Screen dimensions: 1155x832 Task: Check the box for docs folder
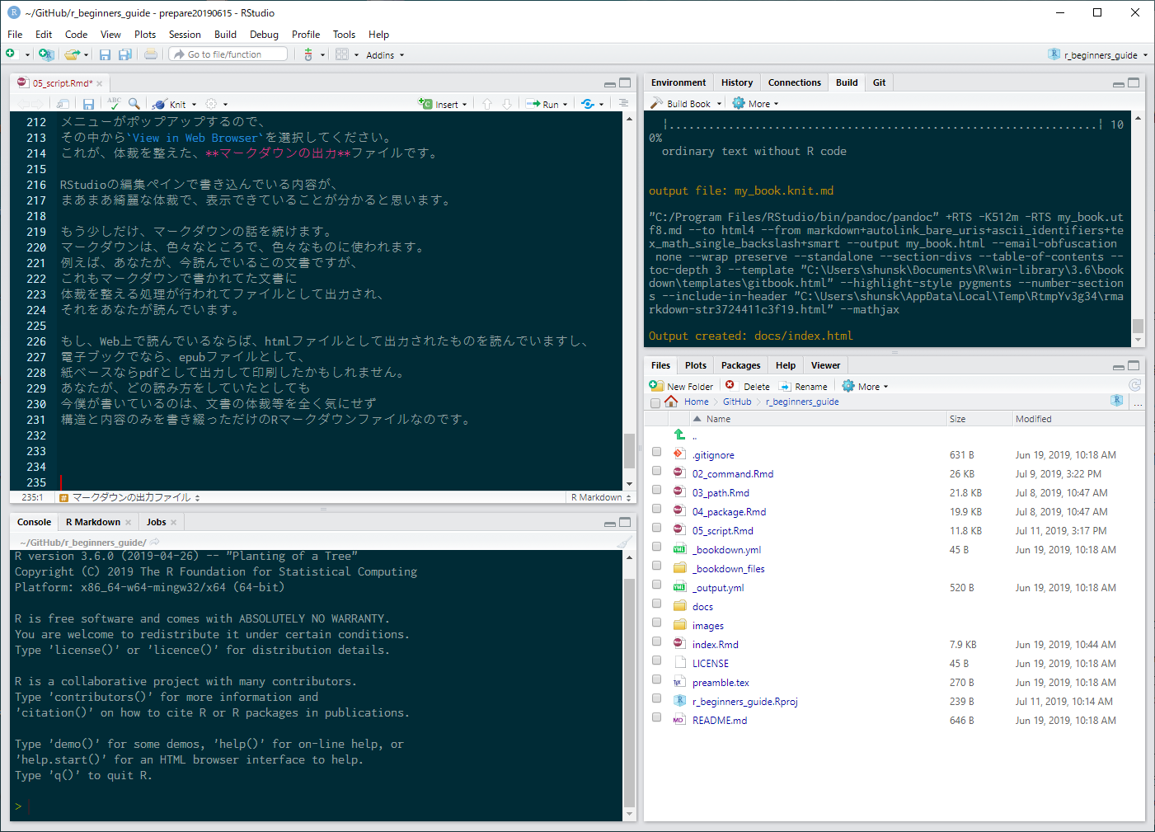[x=656, y=604]
